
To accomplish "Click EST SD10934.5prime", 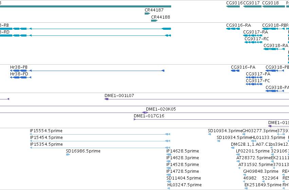I will pyautogui.click(x=218, y=141).
